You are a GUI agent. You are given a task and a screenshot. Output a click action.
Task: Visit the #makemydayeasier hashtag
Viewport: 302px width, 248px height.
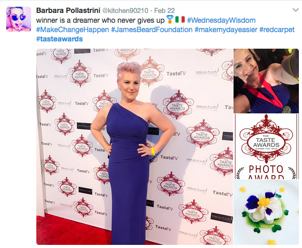pos(226,30)
